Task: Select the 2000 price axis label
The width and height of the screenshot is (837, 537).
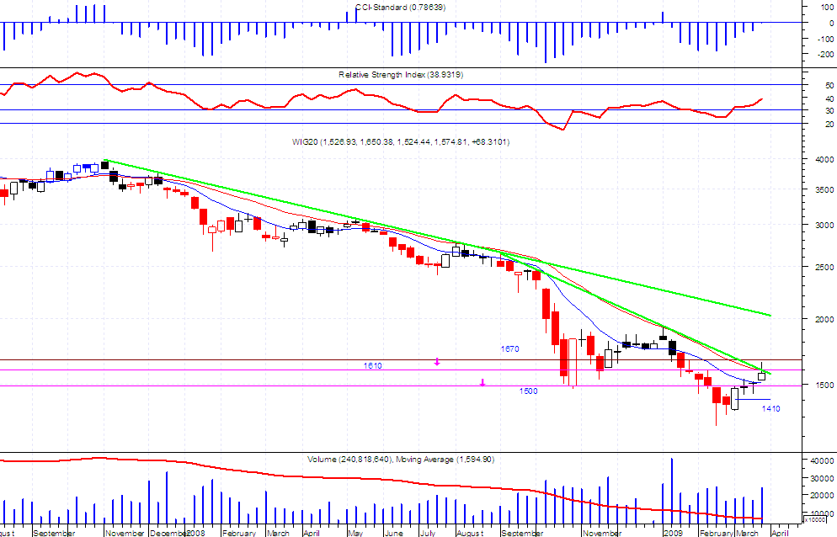Action: (824, 319)
